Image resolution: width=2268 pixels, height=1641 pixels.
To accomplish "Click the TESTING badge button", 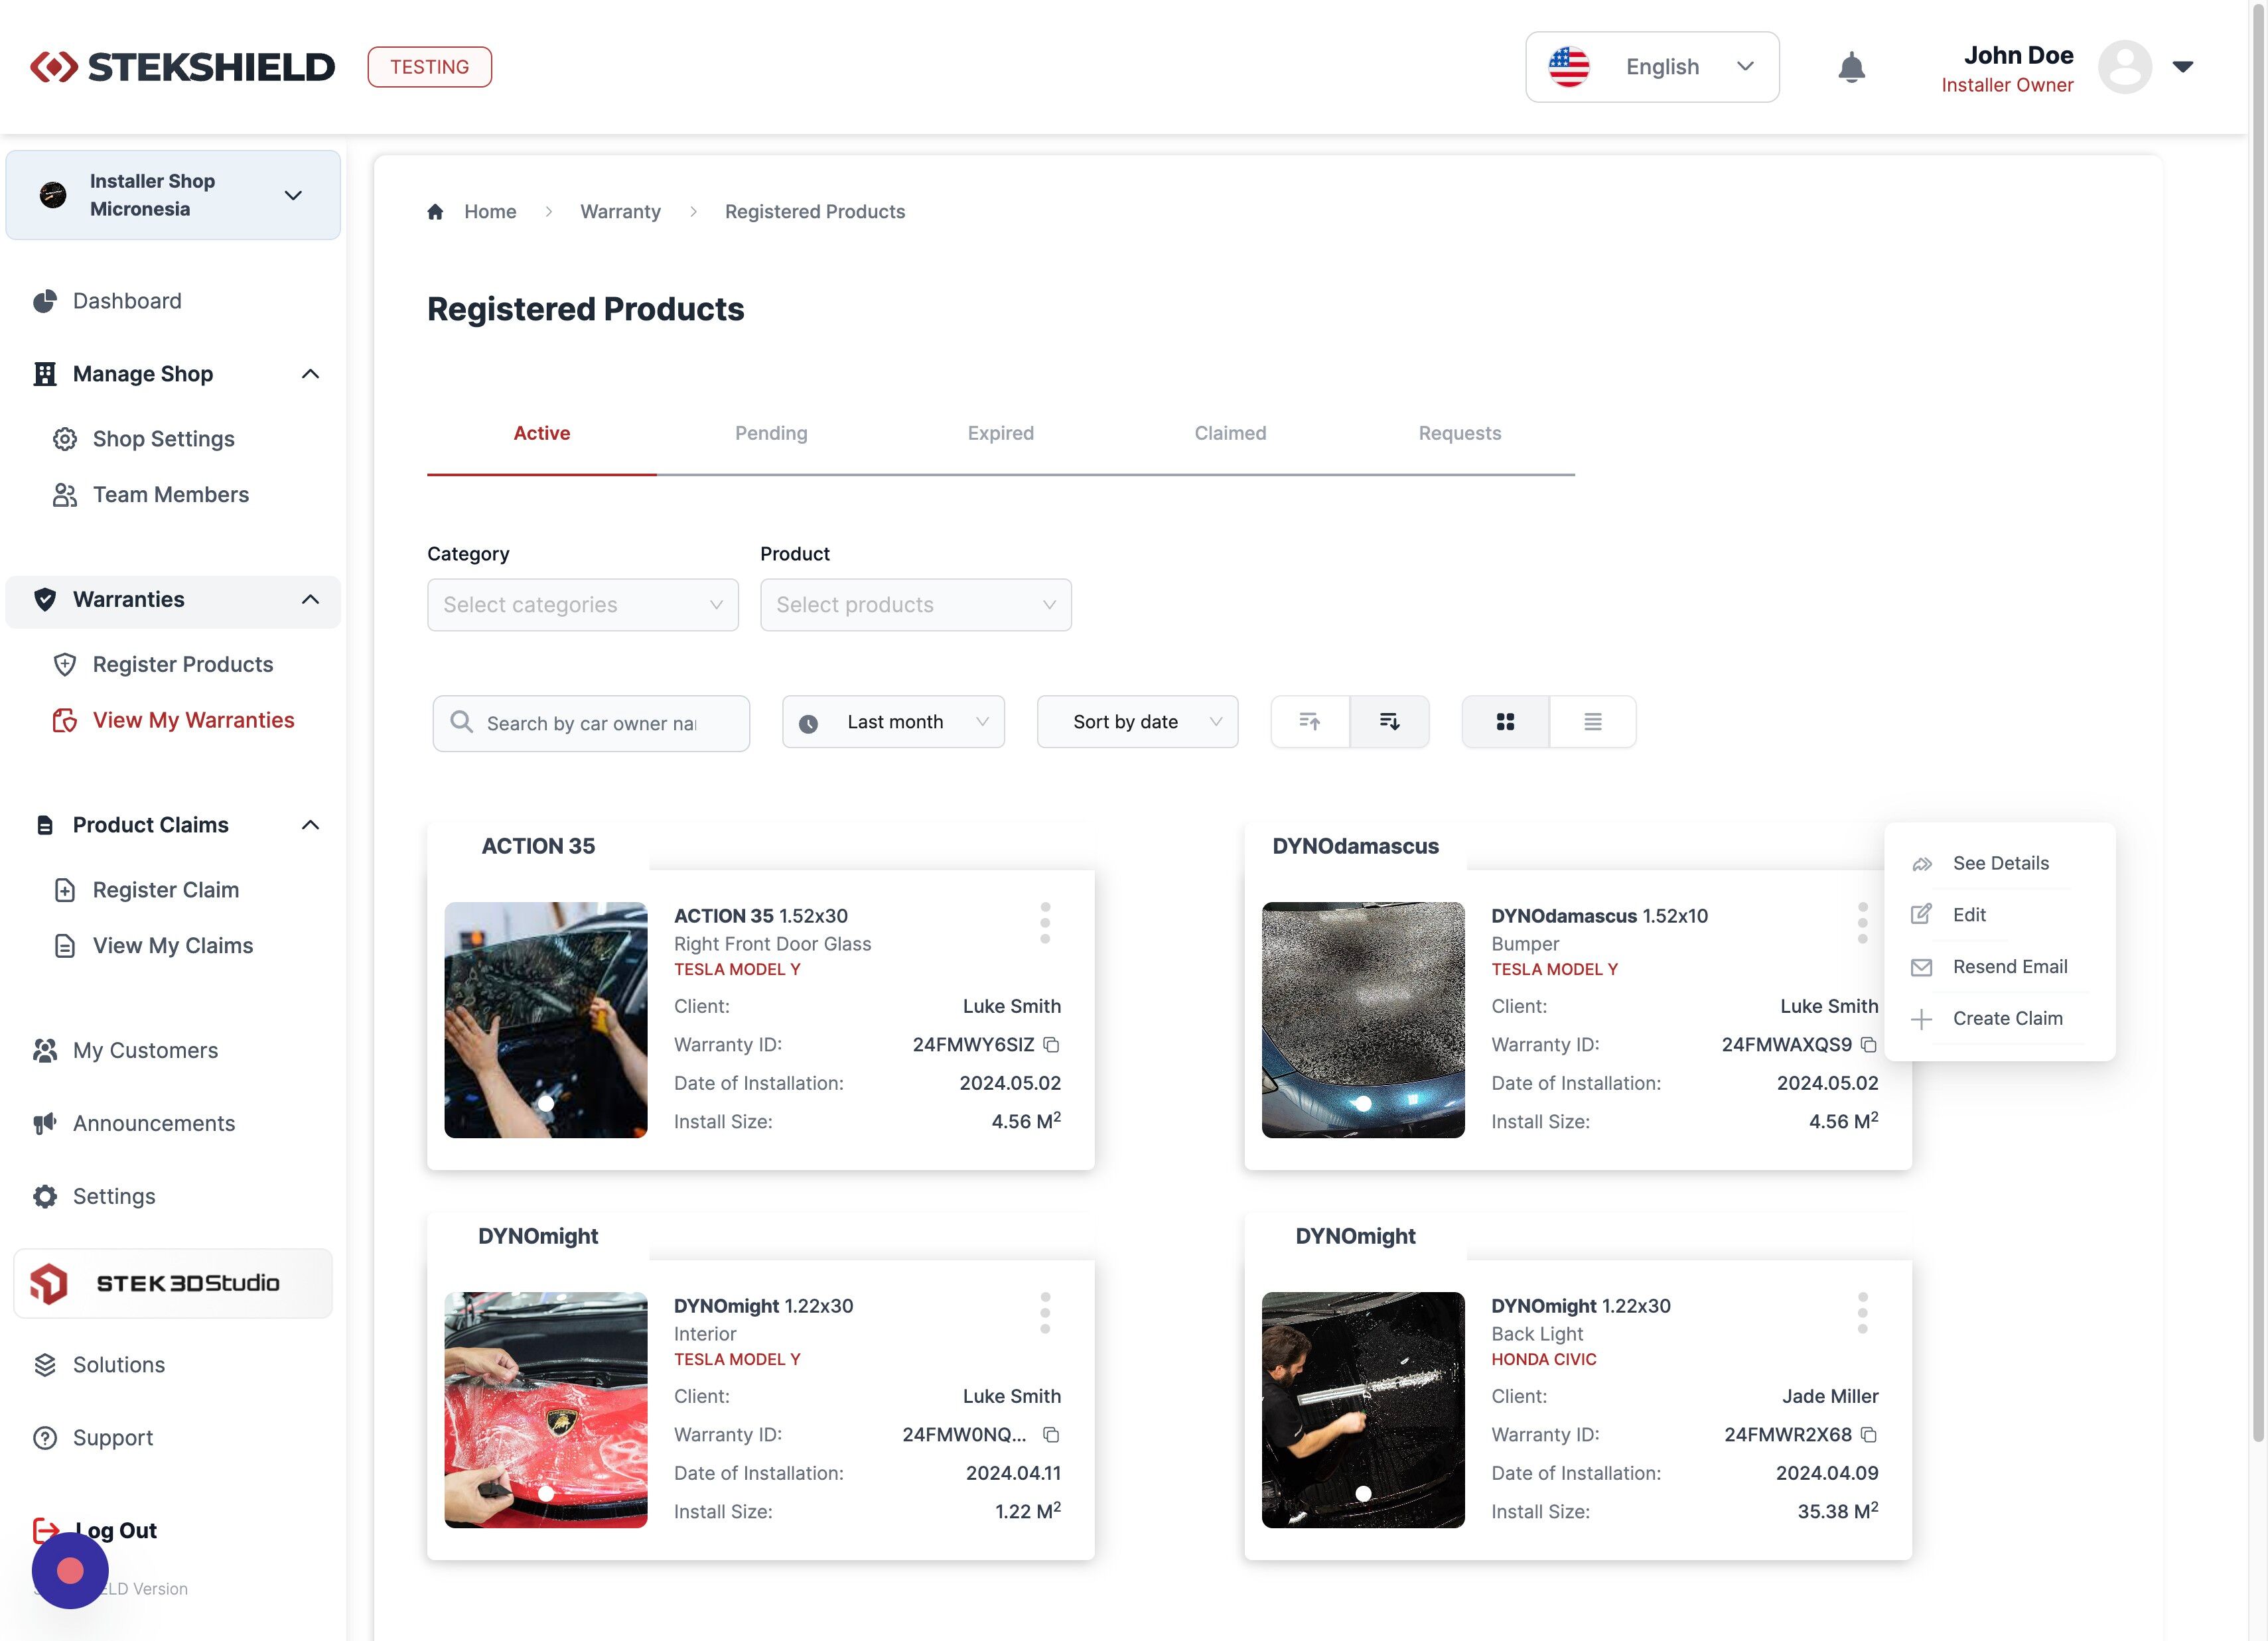I will [x=429, y=67].
